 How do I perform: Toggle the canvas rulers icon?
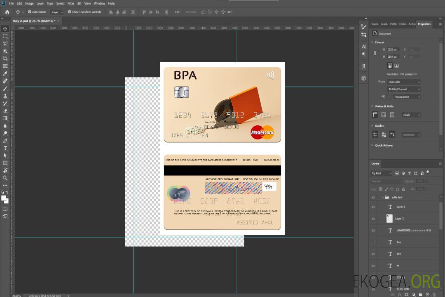[x=375, y=115]
